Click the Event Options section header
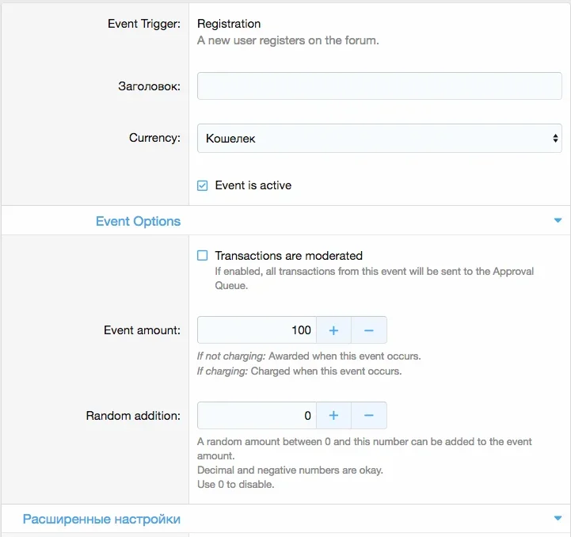This screenshot has height=537, width=571. point(138,221)
